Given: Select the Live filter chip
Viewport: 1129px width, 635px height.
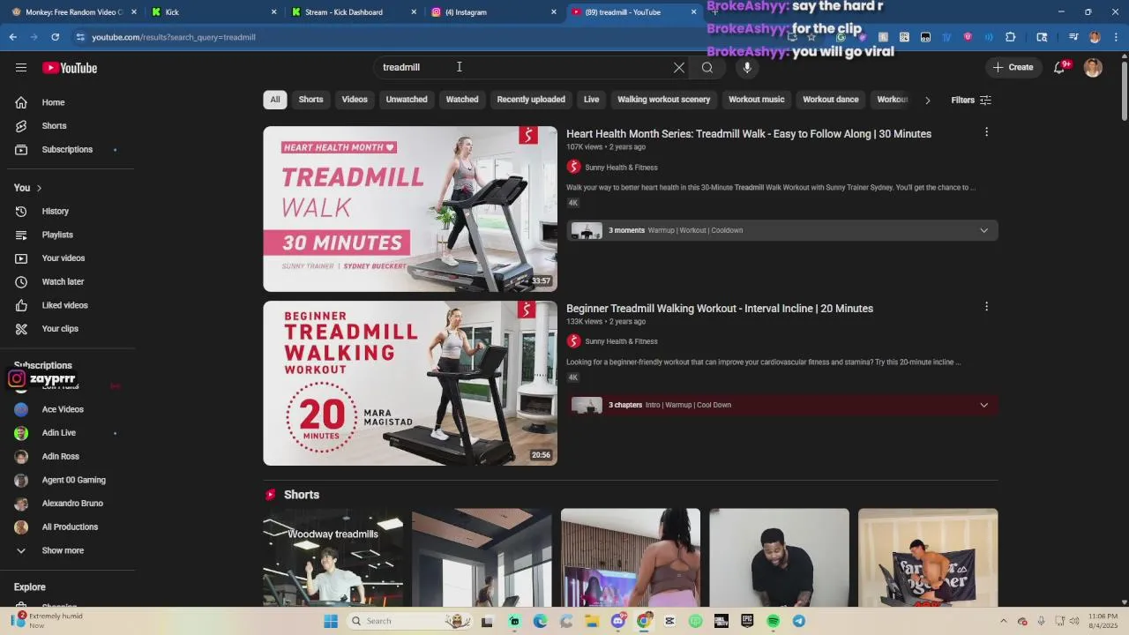Looking at the screenshot, I should [592, 100].
